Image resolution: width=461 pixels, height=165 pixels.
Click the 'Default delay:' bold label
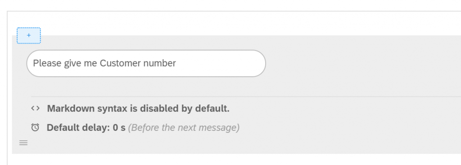click(x=78, y=128)
